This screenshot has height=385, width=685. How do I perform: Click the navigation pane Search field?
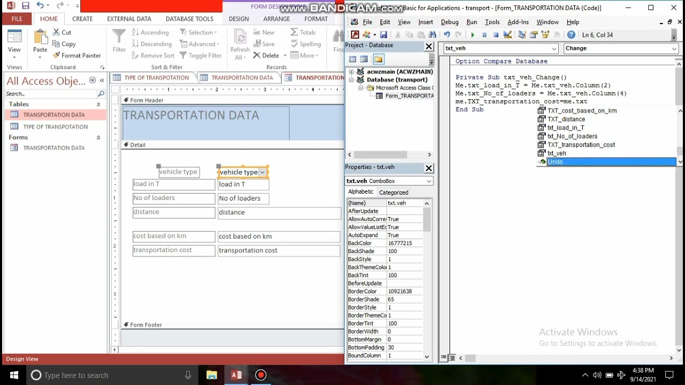(51, 94)
